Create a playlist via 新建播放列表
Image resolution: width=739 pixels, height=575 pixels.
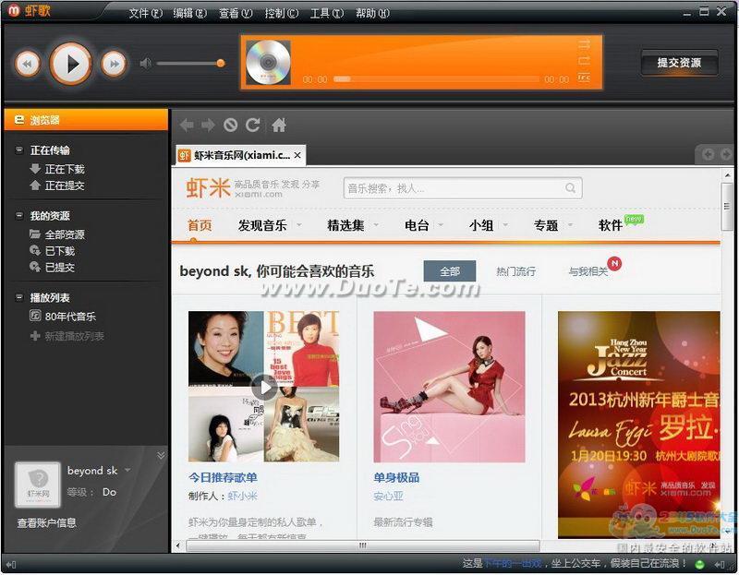coord(67,336)
